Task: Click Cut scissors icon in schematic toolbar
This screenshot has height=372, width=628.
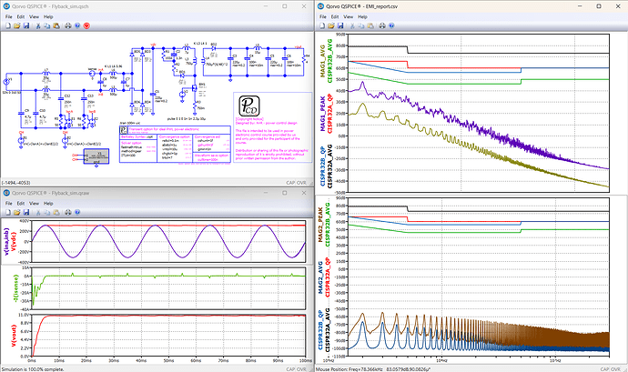Action: (38, 25)
